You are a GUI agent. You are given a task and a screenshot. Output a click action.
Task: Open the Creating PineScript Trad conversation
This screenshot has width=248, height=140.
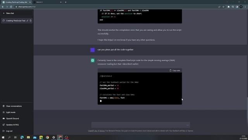coord(15,21)
